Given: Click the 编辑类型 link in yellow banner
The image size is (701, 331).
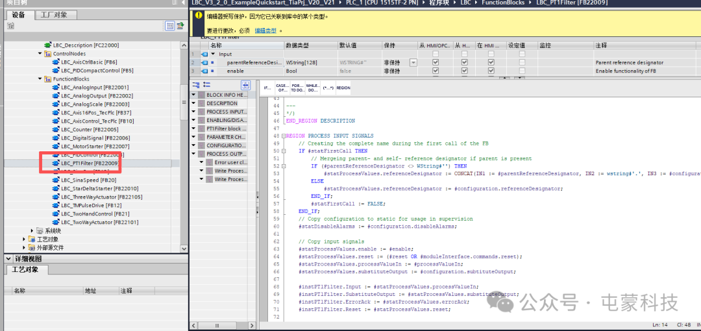Looking at the screenshot, I should click(x=265, y=31).
